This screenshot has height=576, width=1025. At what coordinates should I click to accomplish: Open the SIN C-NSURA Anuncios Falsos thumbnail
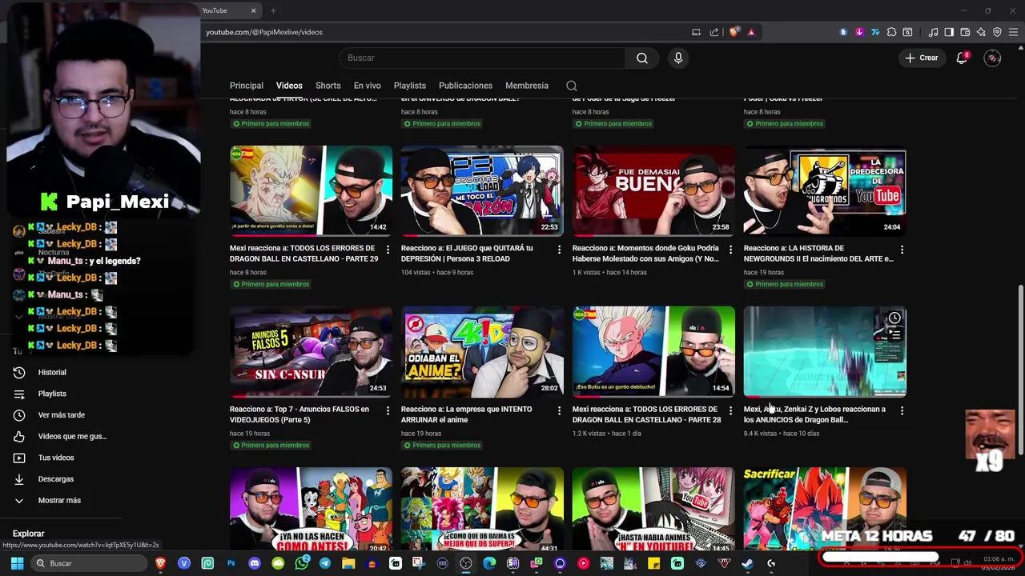click(x=311, y=351)
